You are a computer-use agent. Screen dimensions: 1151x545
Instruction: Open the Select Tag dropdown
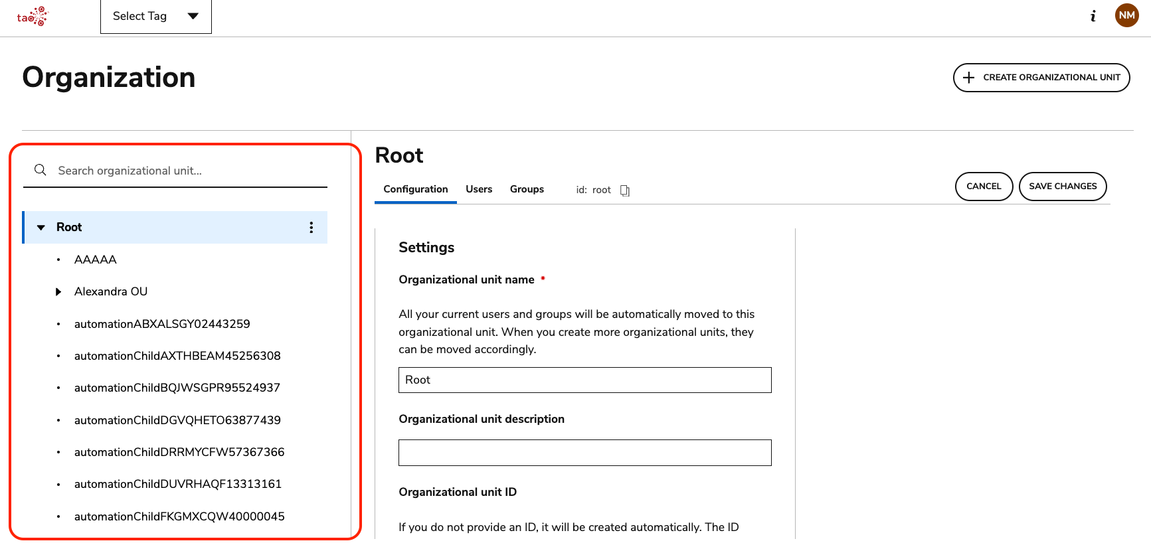coord(155,17)
